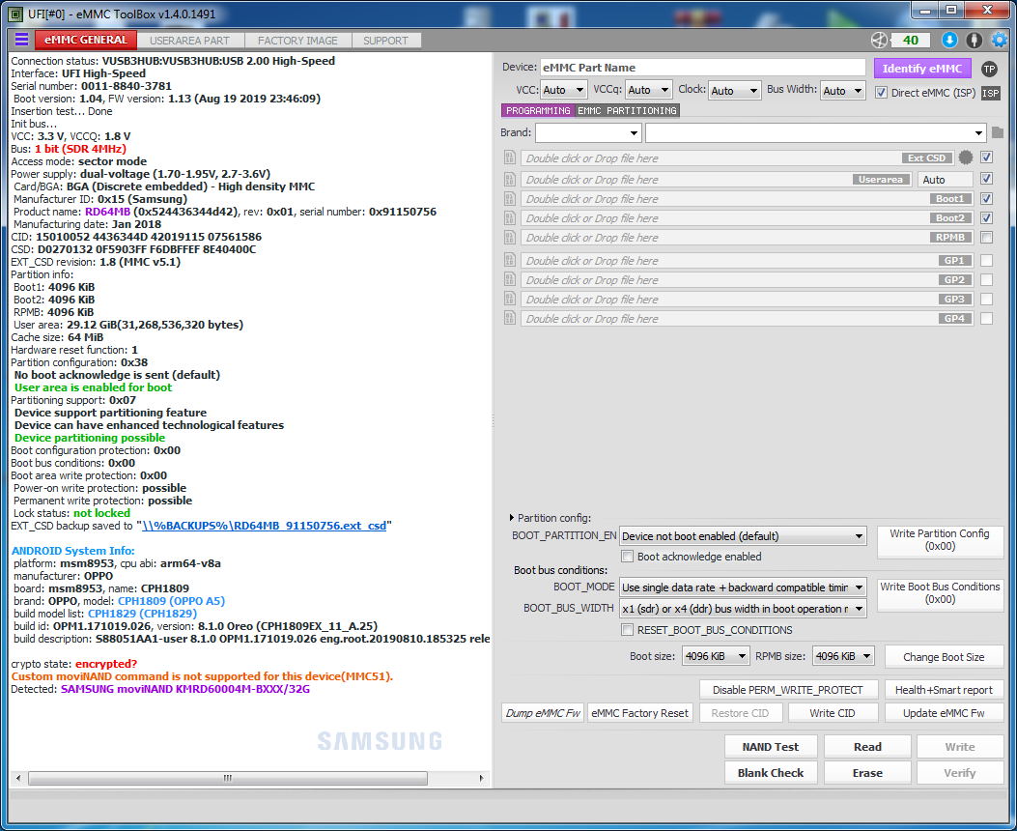Open the BOOT_PARTITION_EN dropdown
Image resolution: width=1017 pixels, height=831 pixels.
743,536
